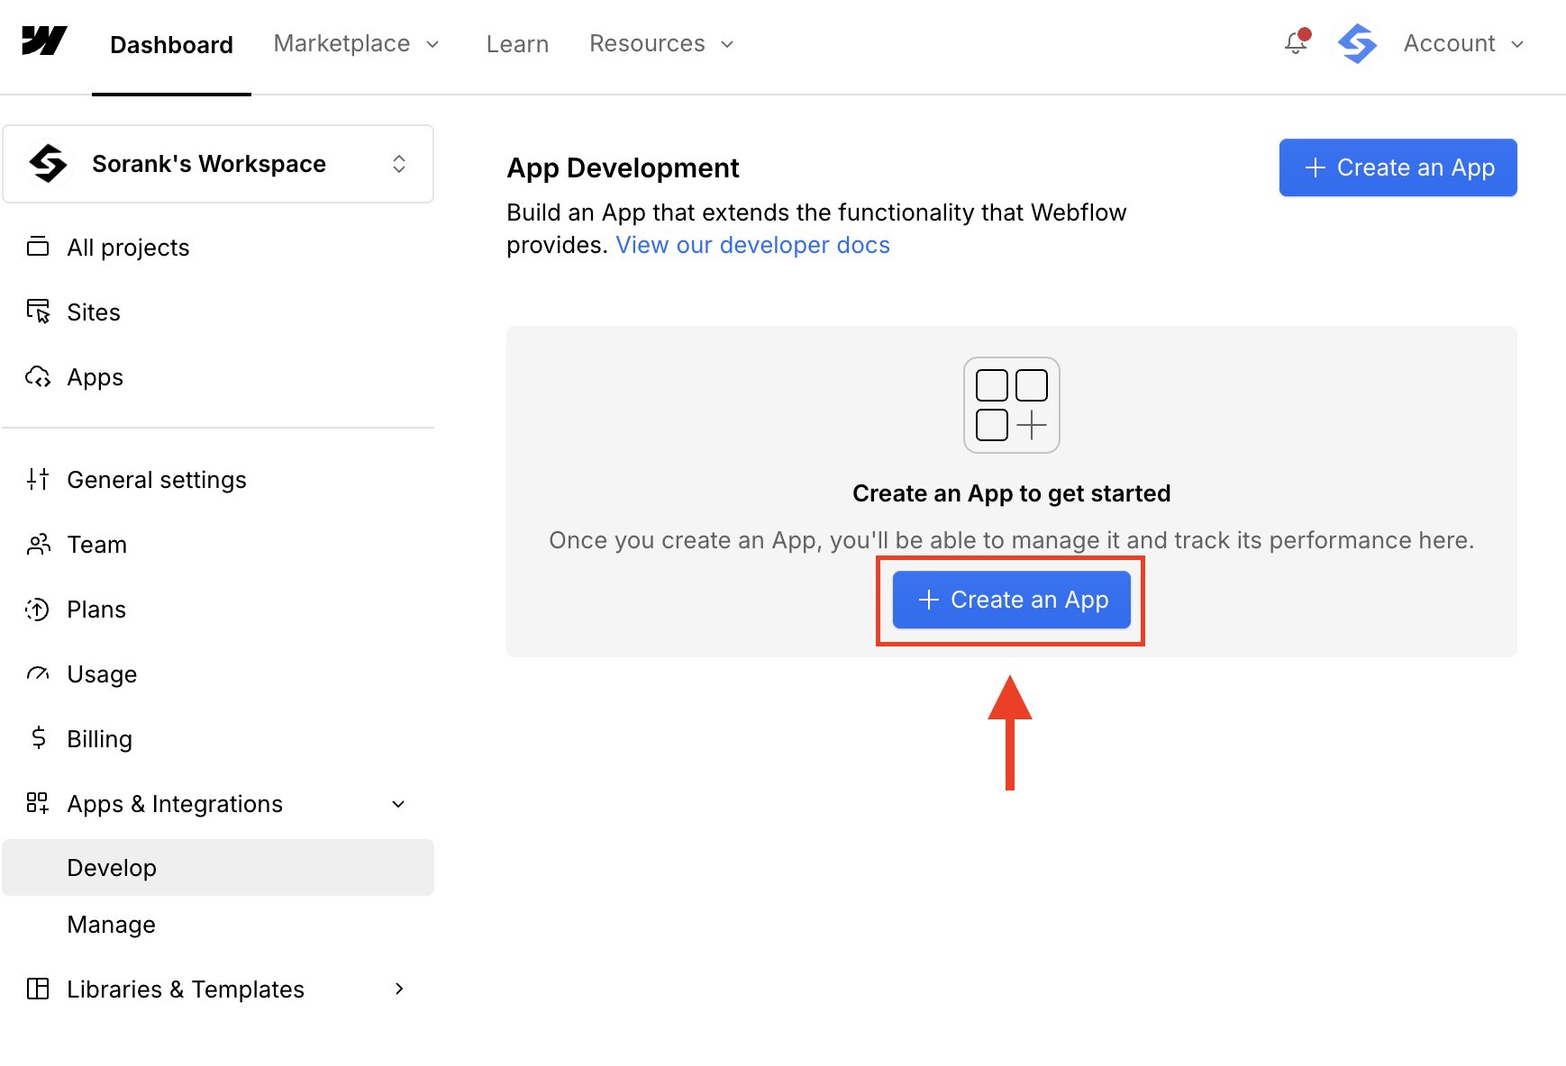Click the app grid placeholder icon
Screen dimensions: 1566x1066
(1011, 405)
